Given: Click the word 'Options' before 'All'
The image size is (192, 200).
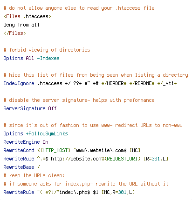Looking at the screenshot, I should coord(13,58).
